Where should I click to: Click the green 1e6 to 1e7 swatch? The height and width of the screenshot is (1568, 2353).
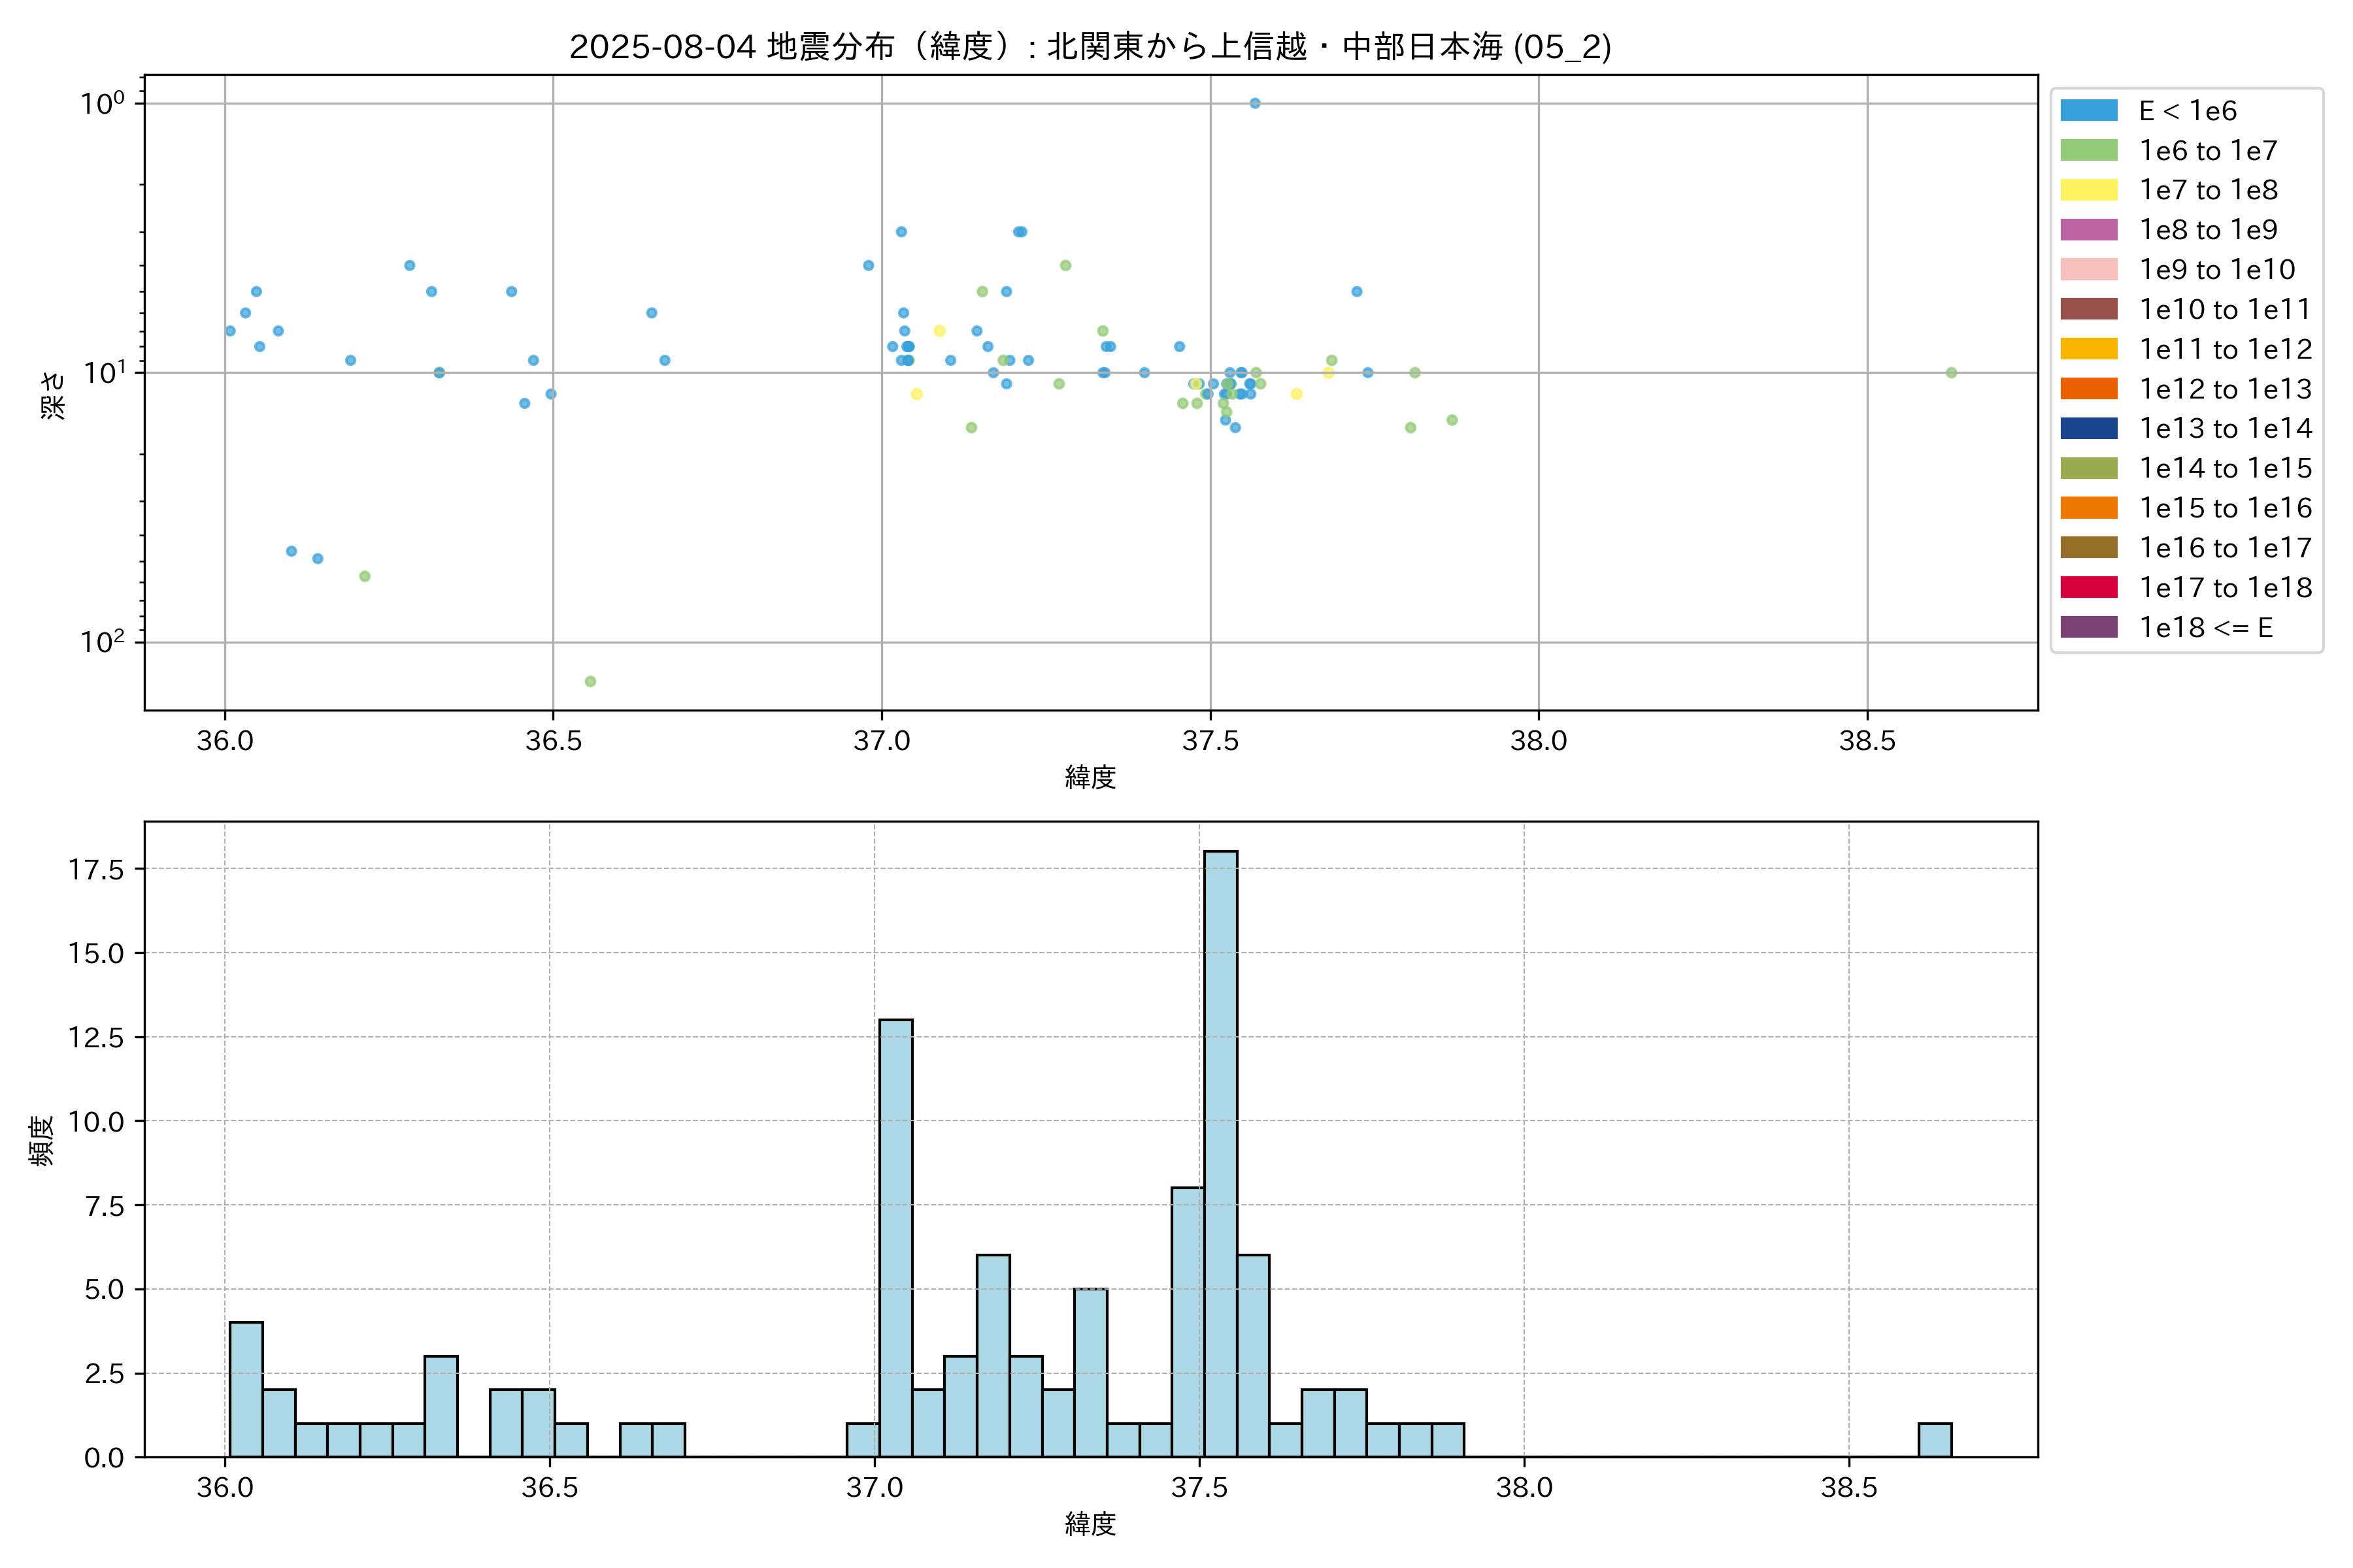[2088, 150]
